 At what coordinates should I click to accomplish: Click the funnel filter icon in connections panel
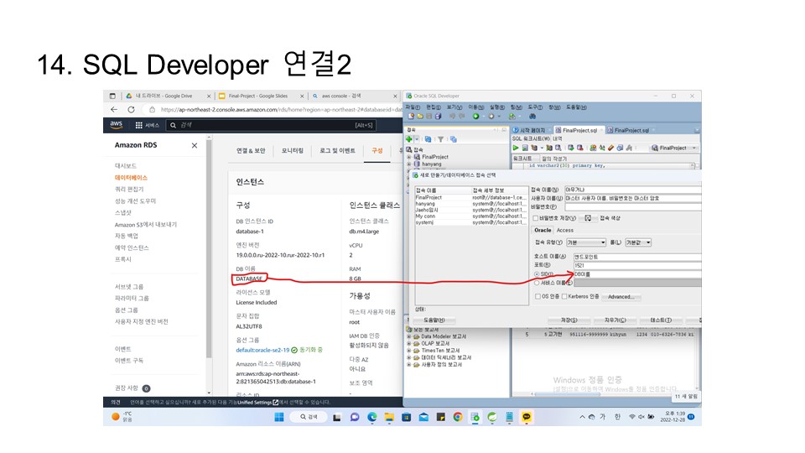point(440,139)
